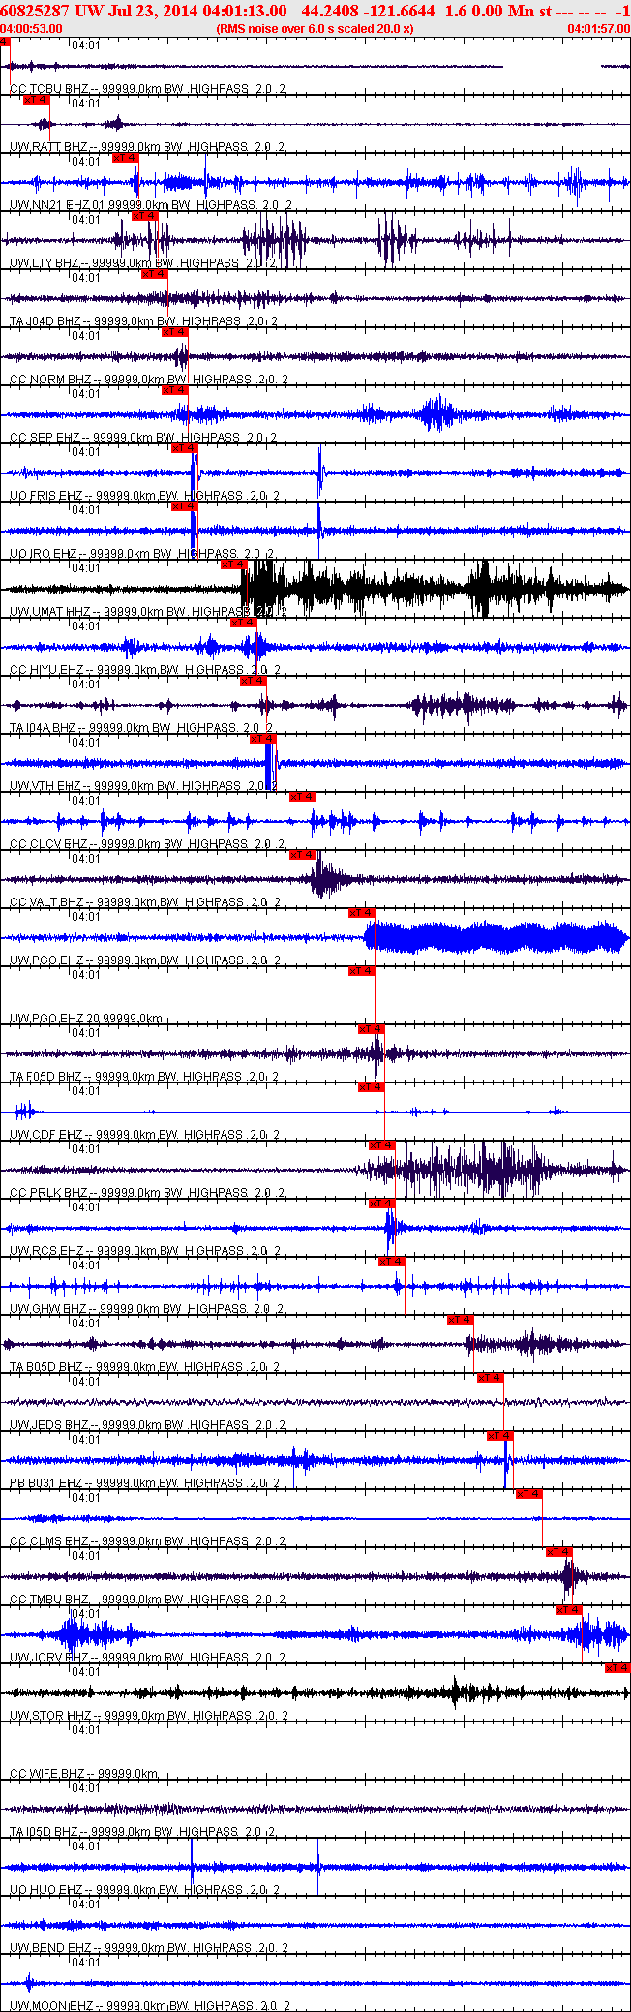The height and width of the screenshot is (2012, 631).
Task: Click event ID 60825287 in header
Action: 35,10
